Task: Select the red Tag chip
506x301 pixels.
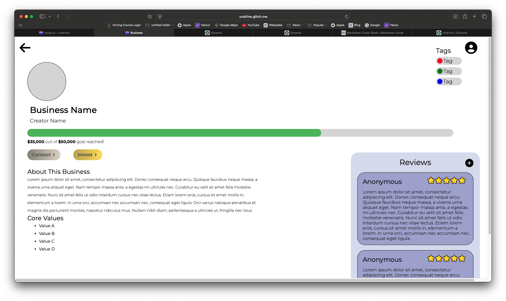Action: [449, 61]
